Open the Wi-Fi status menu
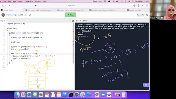 click(122, 1)
